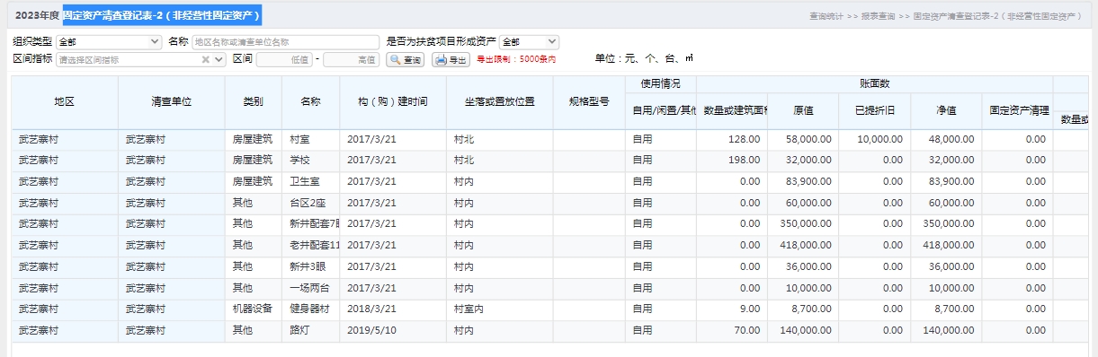This screenshot has height=357, width=1098.
Task: Click the 70.00 quantity cell
Action: tap(732, 330)
